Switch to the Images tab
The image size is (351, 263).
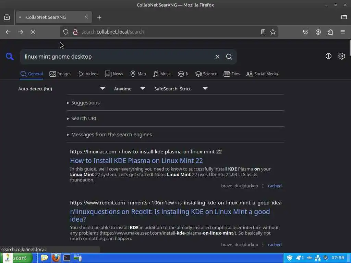tap(60, 74)
